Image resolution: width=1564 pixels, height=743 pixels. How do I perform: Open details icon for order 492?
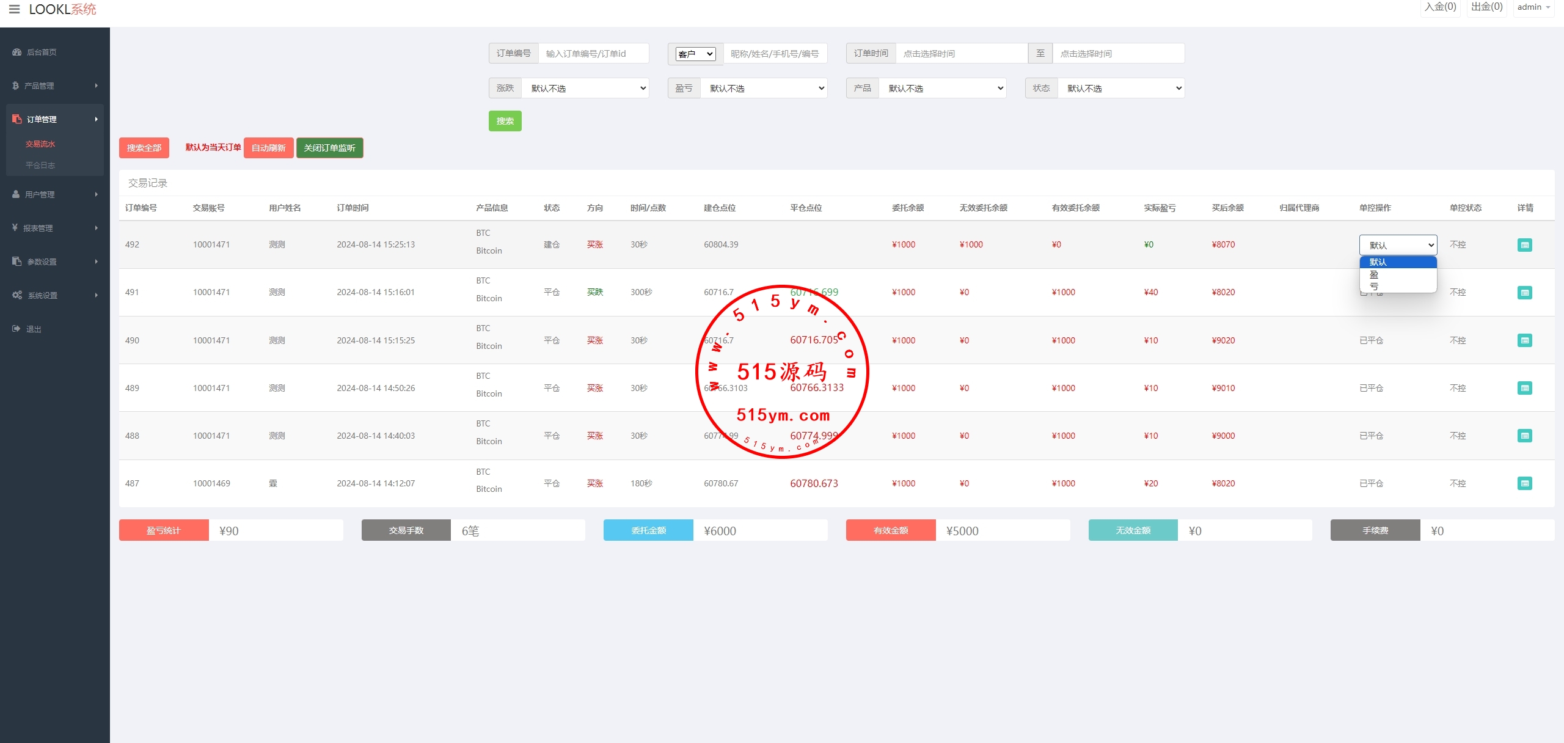point(1524,245)
